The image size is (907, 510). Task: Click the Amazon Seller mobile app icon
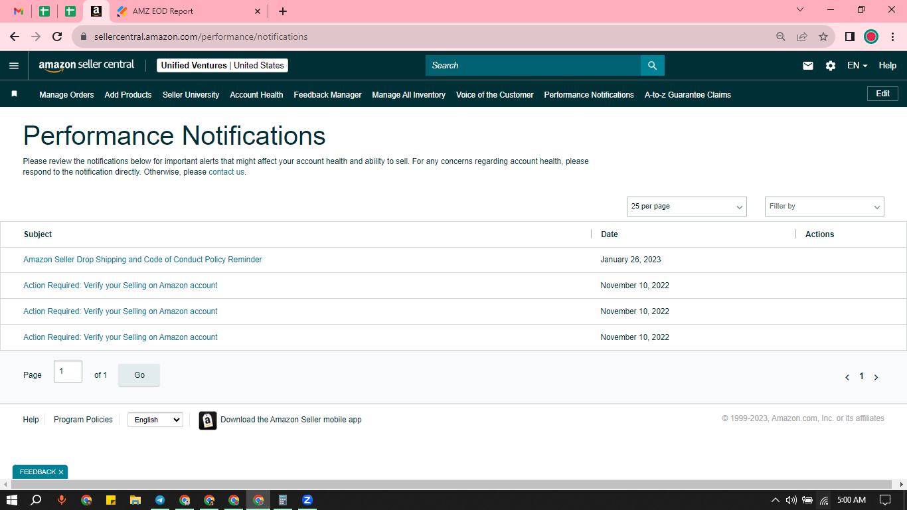point(208,420)
